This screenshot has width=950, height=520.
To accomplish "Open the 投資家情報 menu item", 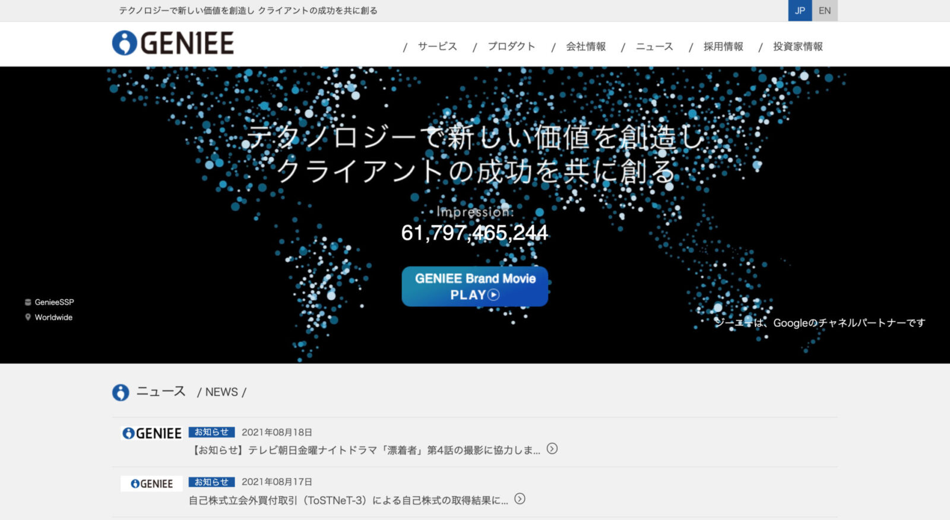I will pos(797,46).
